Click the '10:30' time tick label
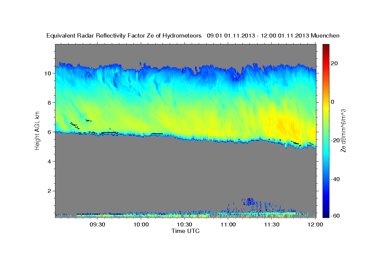391x261 pixels. tap(185, 225)
